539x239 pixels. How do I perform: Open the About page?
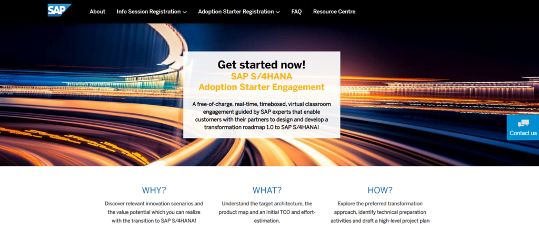(97, 12)
